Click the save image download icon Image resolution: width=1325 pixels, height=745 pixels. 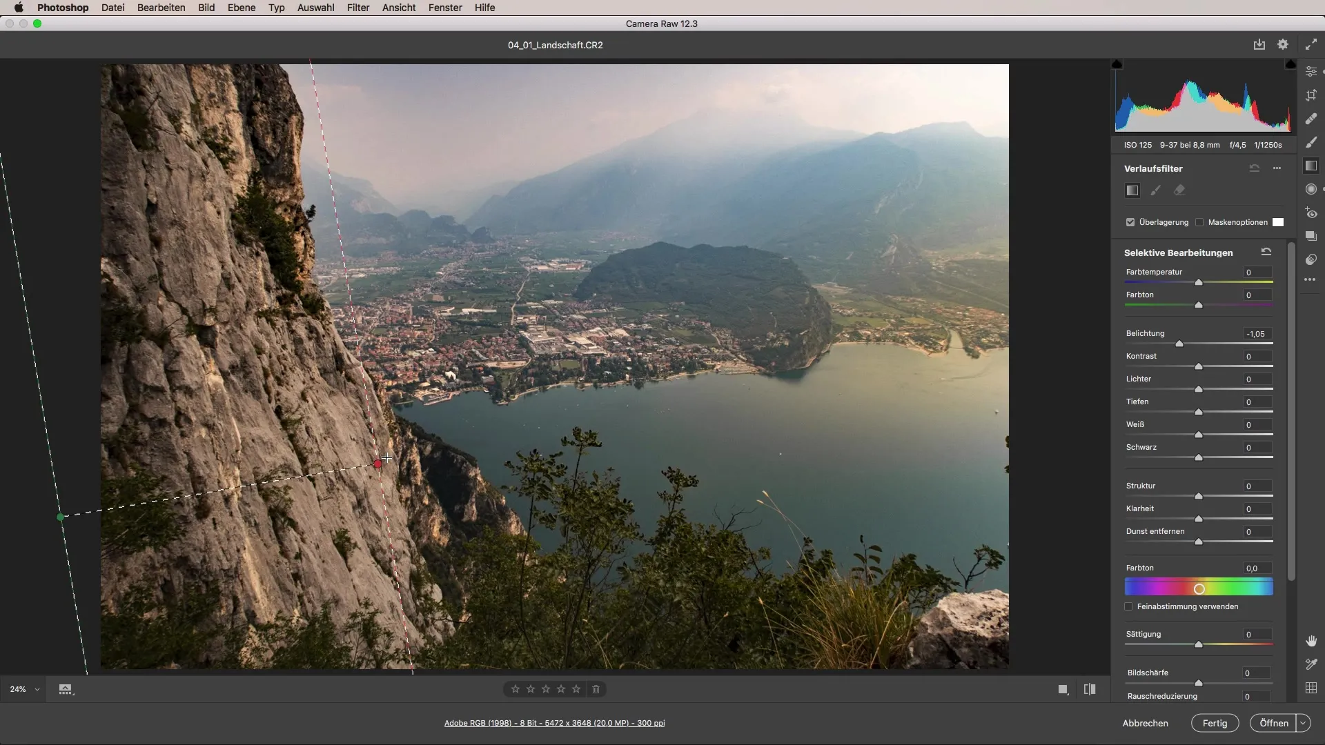[1259, 44]
